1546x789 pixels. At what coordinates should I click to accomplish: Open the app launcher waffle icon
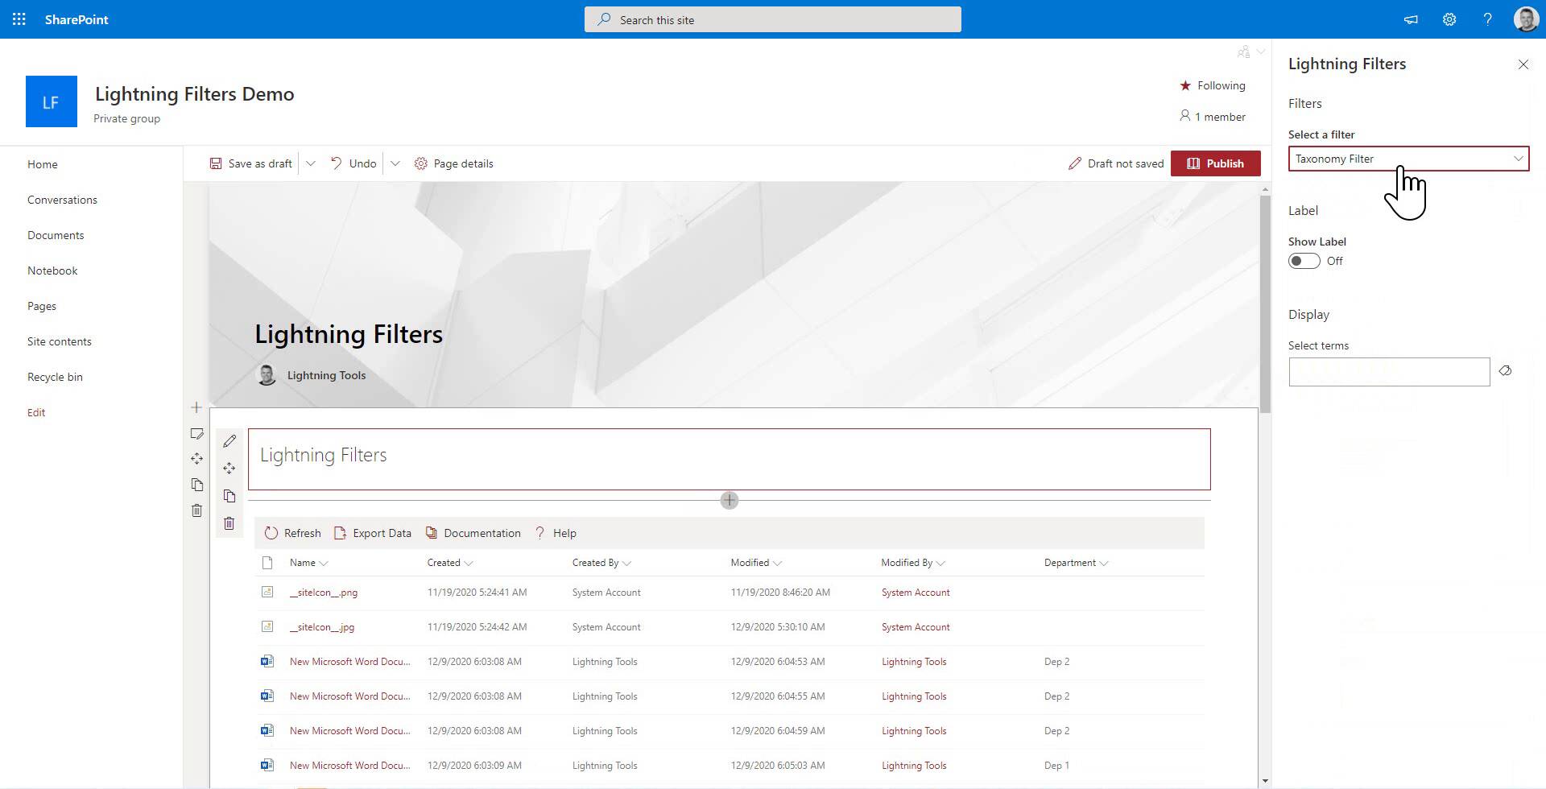coord(19,19)
